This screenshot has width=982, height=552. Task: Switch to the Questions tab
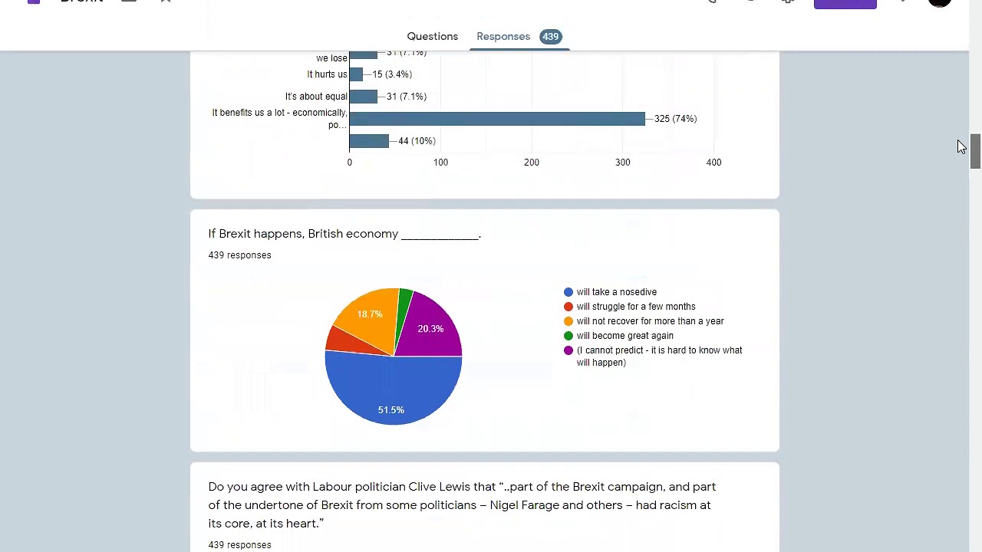[x=432, y=36]
